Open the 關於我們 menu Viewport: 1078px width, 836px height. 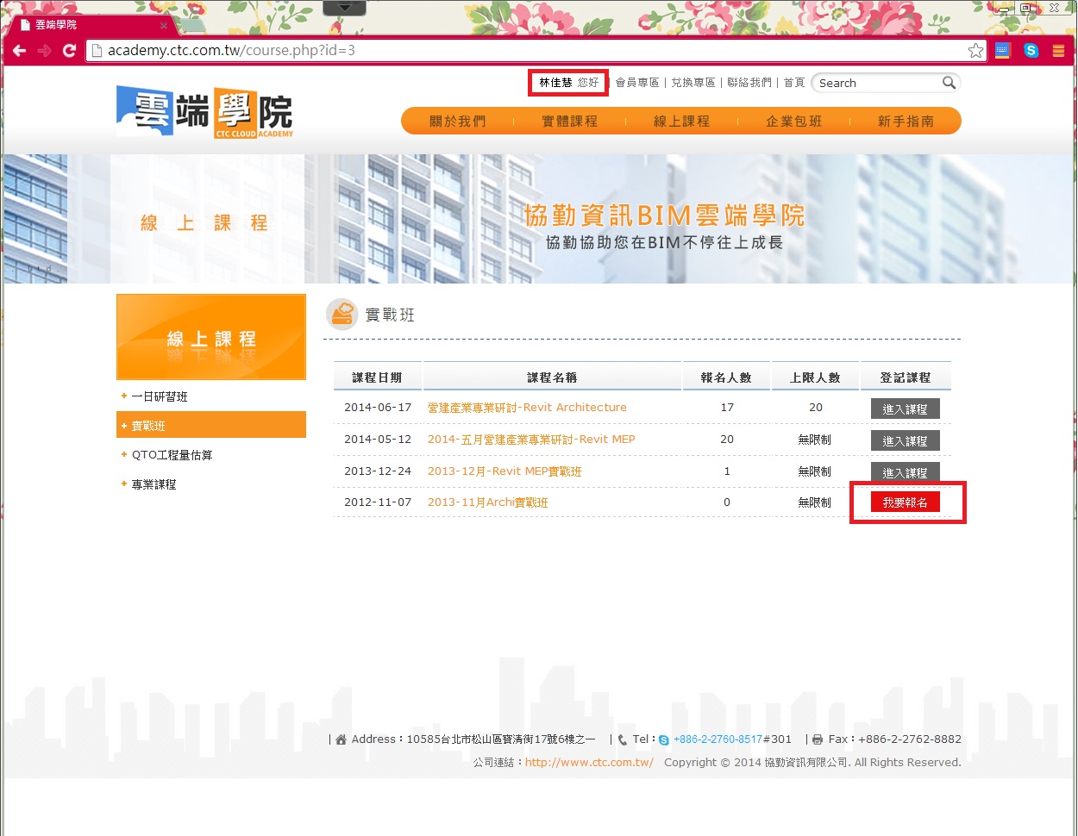[458, 122]
